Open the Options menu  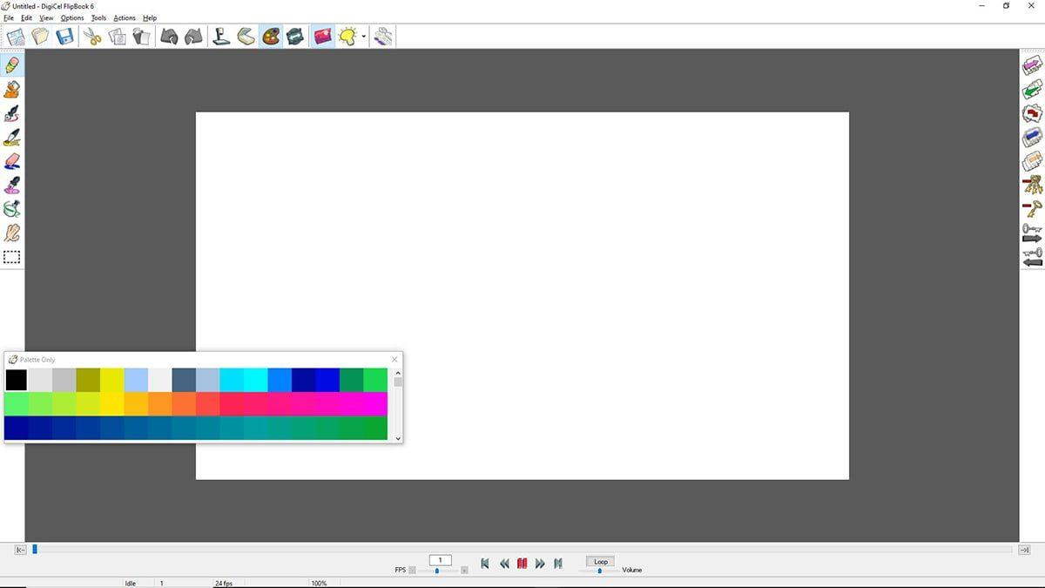(x=71, y=17)
